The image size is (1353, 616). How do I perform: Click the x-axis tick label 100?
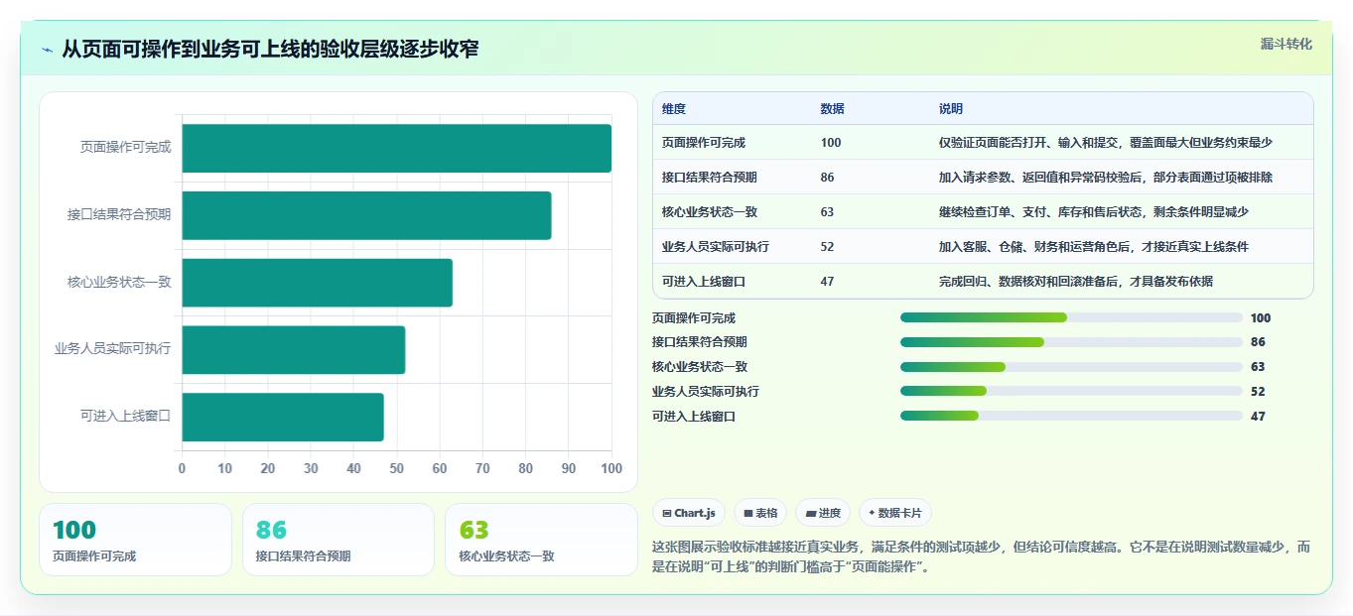pos(611,468)
